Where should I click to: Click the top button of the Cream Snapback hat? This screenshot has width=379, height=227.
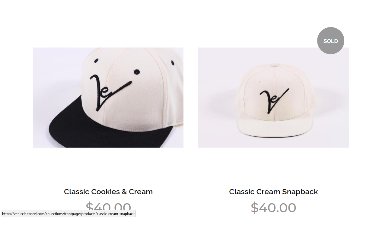point(274,64)
